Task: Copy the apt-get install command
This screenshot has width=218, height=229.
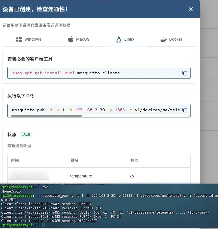Action: pos(185,73)
